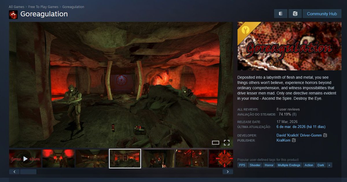The image size is (347, 182).
Task: Select the Horror tag
Action: pos(269,165)
